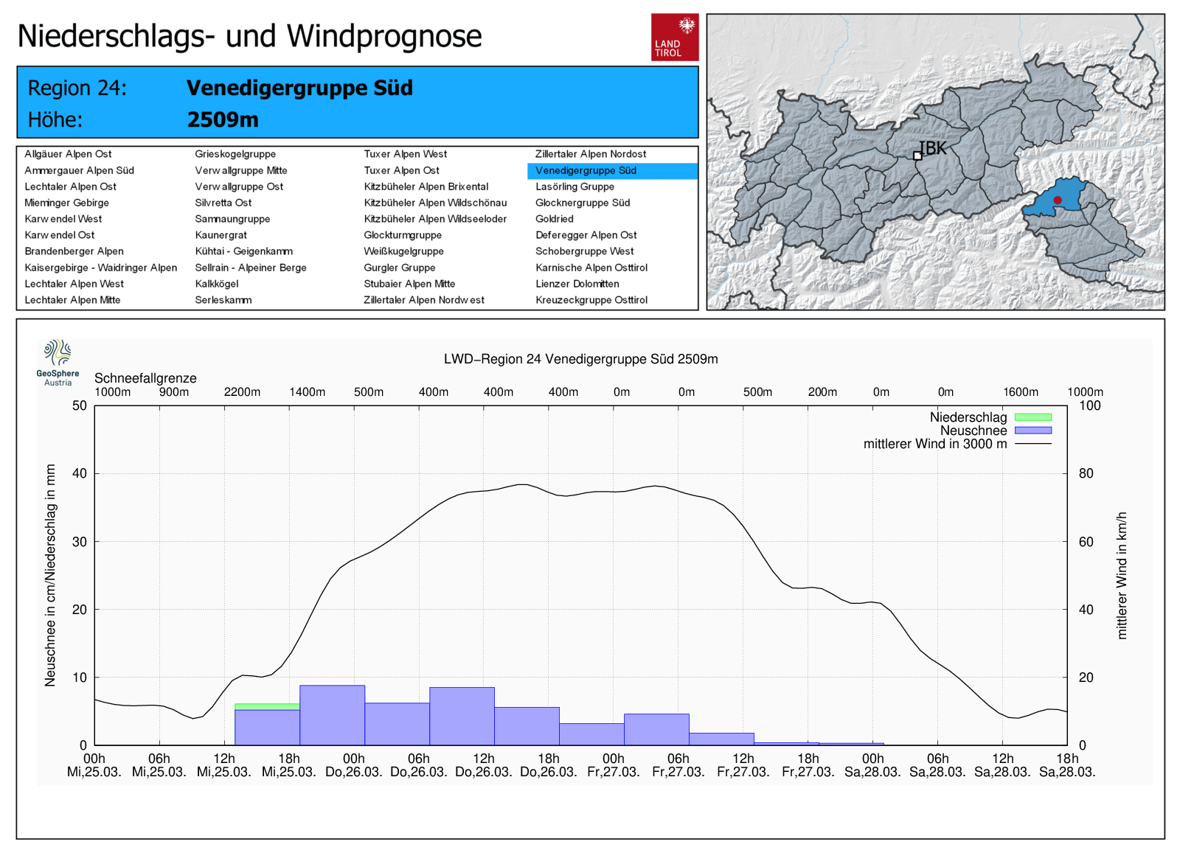
Task: Click chart title LWD-Region 24 text
Action: point(580,359)
